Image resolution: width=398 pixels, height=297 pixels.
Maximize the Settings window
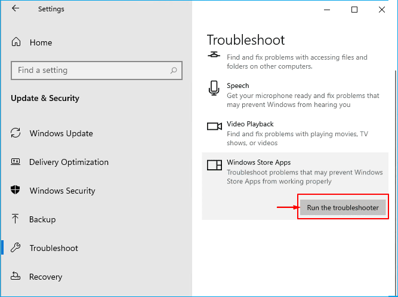pos(354,10)
